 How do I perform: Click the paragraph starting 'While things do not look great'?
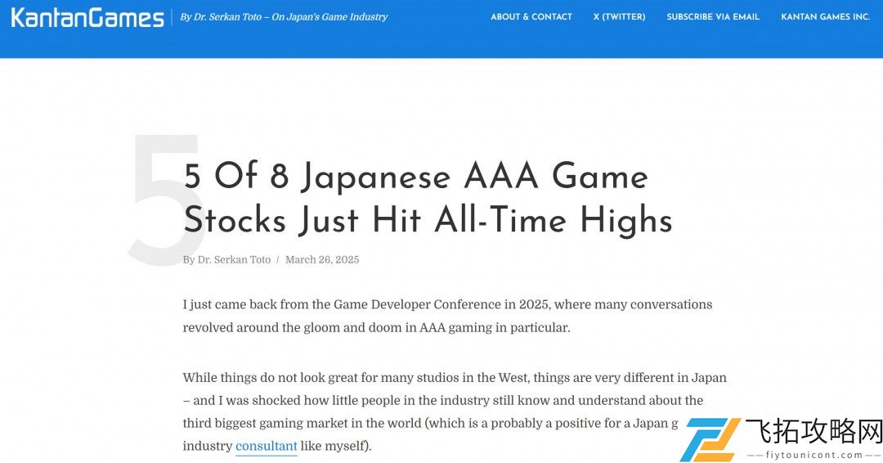tap(455, 411)
